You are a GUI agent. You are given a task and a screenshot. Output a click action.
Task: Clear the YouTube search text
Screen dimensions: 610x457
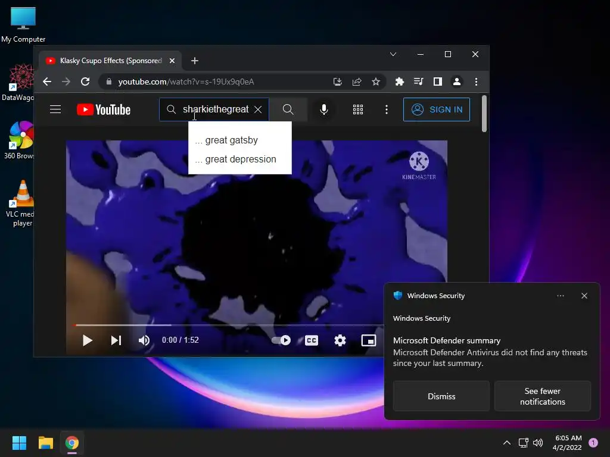tap(258, 109)
